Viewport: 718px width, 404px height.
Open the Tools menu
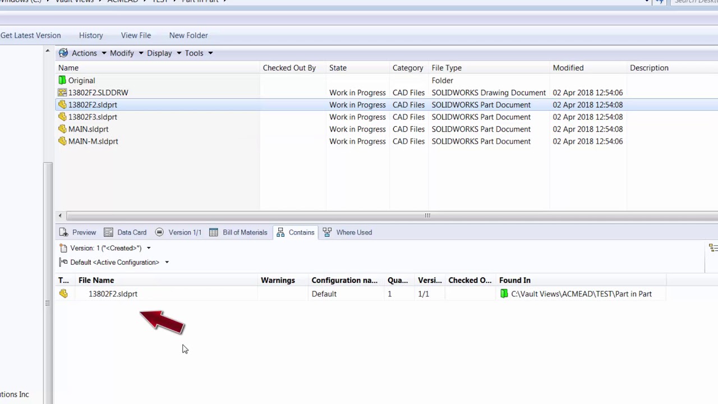[199, 53]
